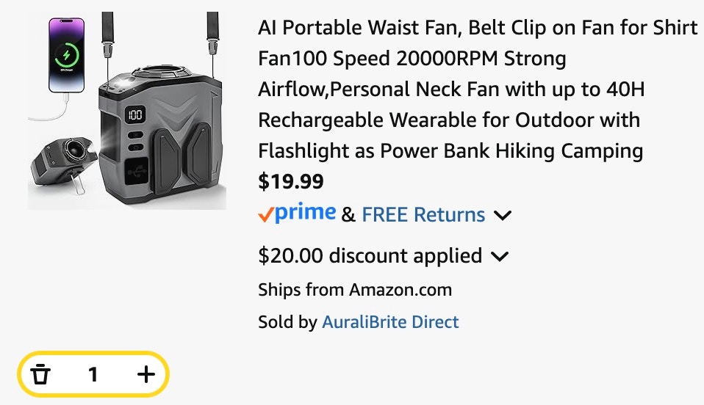The image size is (704, 405).
Task: Click the charging phone in product image
Action: pyautogui.click(x=67, y=56)
